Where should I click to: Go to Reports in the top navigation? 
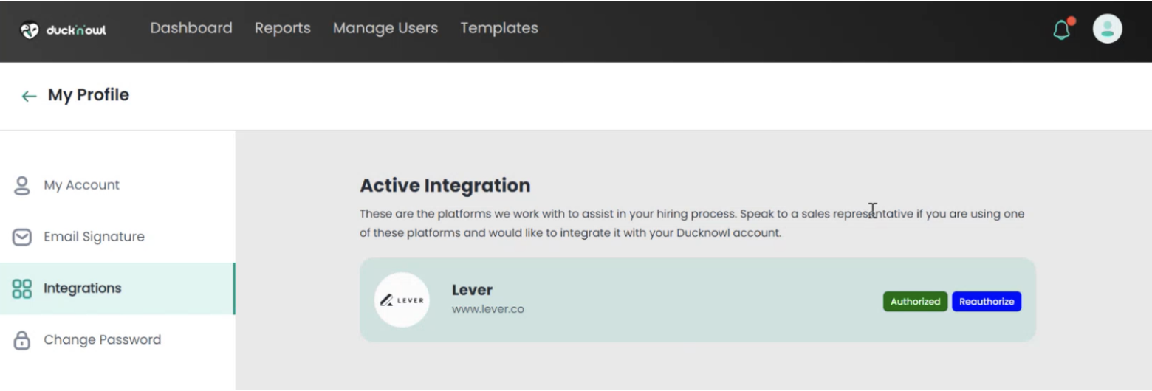coord(283,28)
